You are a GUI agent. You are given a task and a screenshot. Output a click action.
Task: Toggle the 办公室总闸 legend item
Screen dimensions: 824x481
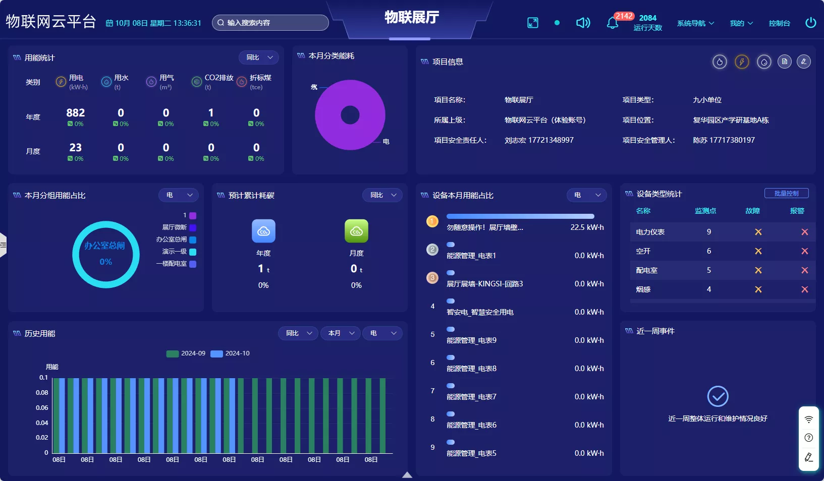click(x=176, y=239)
